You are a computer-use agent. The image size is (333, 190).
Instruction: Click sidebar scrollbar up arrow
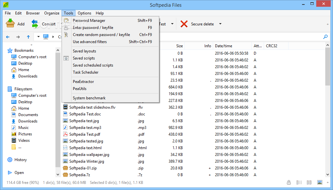coord(58,50)
